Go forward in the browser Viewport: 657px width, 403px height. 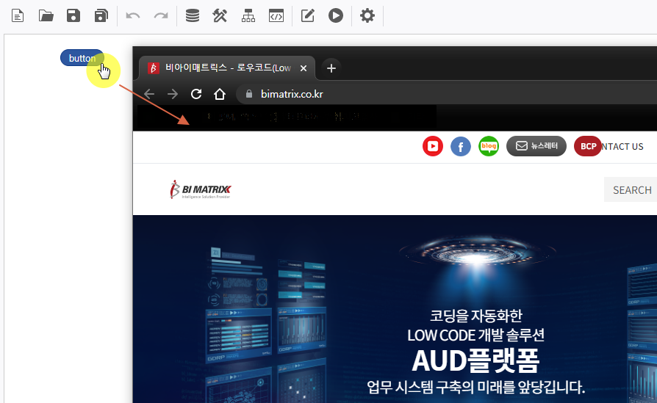coord(173,94)
